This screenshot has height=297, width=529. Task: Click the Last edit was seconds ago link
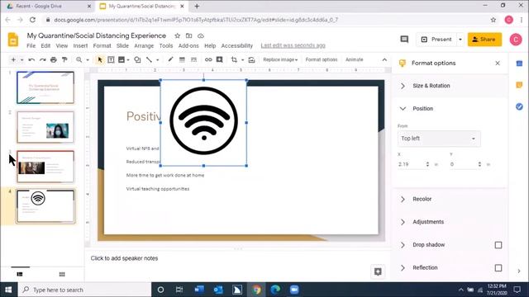pyautogui.click(x=293, y=45)
